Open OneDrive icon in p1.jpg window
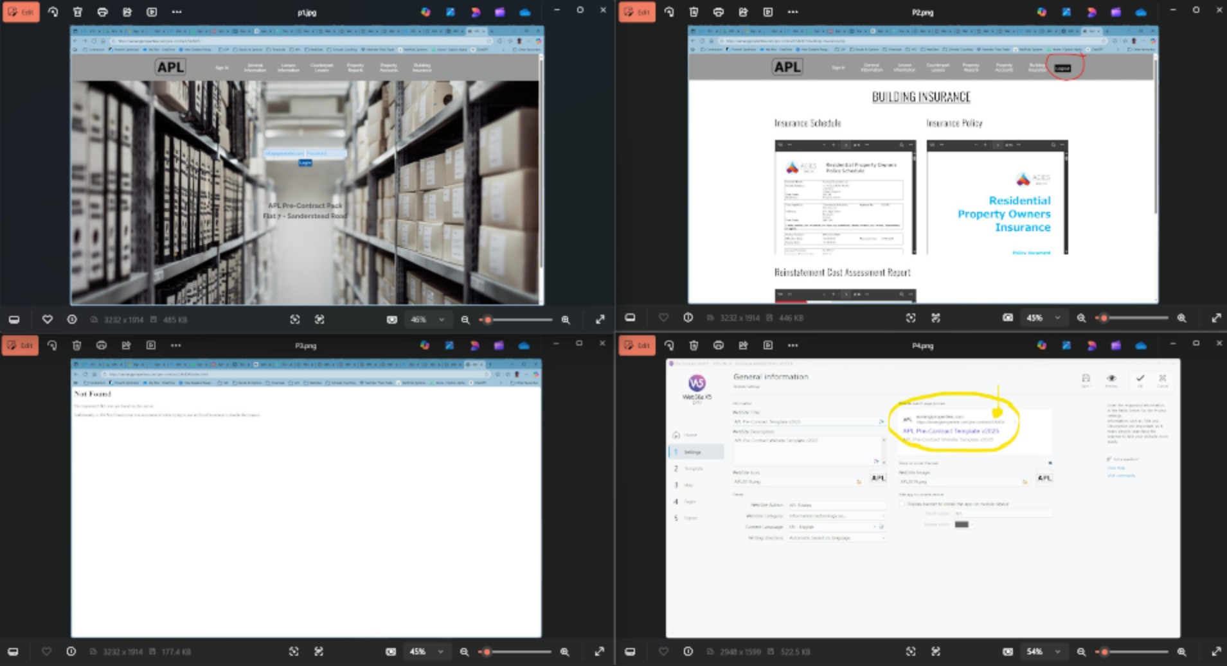This screenshot has width=1227, height=666. tap(525, 12)
